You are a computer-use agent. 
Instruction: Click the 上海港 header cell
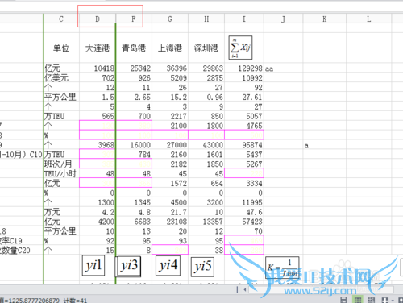coord(170,48)
